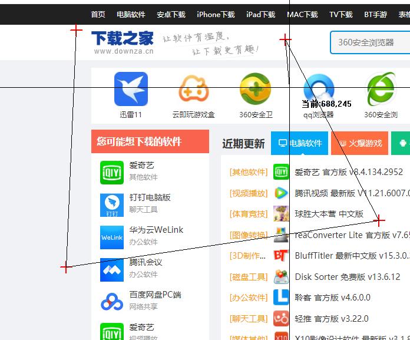
Task: Click the 近期更新 heading
Action: click(243, 144)
